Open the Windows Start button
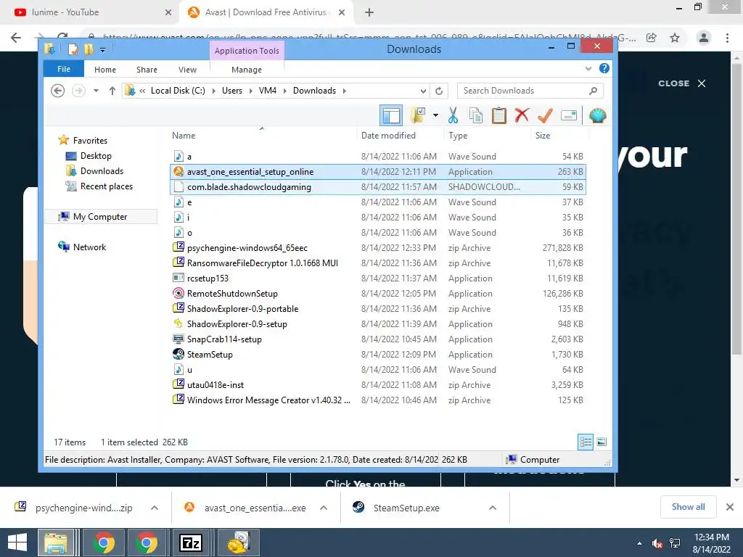The image size is (743, 557). tap(17, 542)
